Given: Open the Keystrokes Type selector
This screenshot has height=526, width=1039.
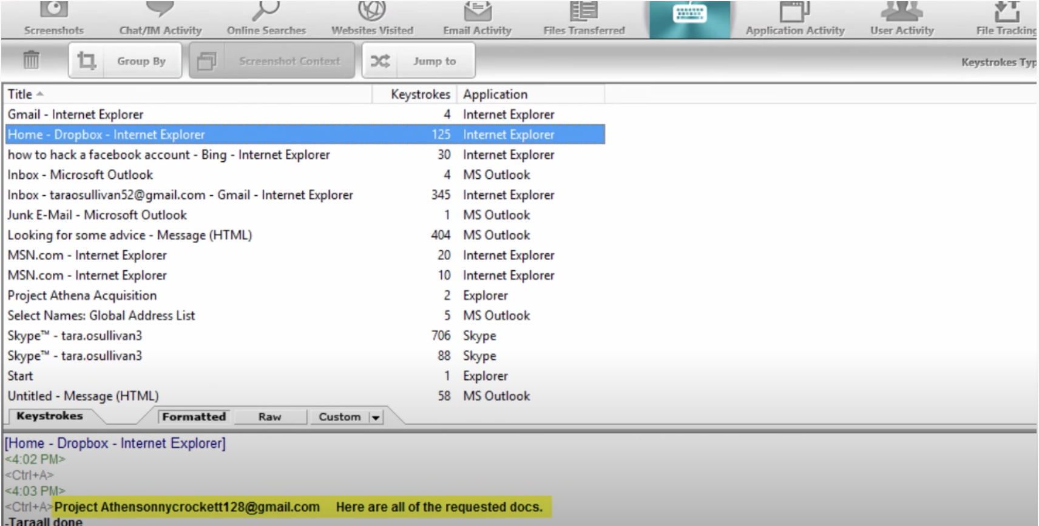Looking at the screenshot, I should pyautogui.click(x=999, y=62).
